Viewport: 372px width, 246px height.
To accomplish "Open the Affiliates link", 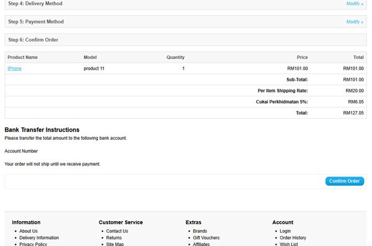I will (x=201, y=244).
